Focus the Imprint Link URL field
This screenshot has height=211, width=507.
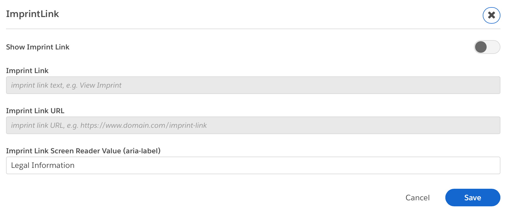[x=253, y=125]
